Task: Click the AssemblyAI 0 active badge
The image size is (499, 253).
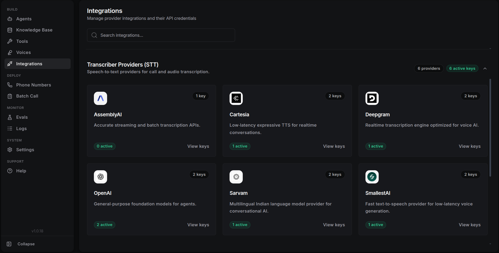Action: (105, 146)
